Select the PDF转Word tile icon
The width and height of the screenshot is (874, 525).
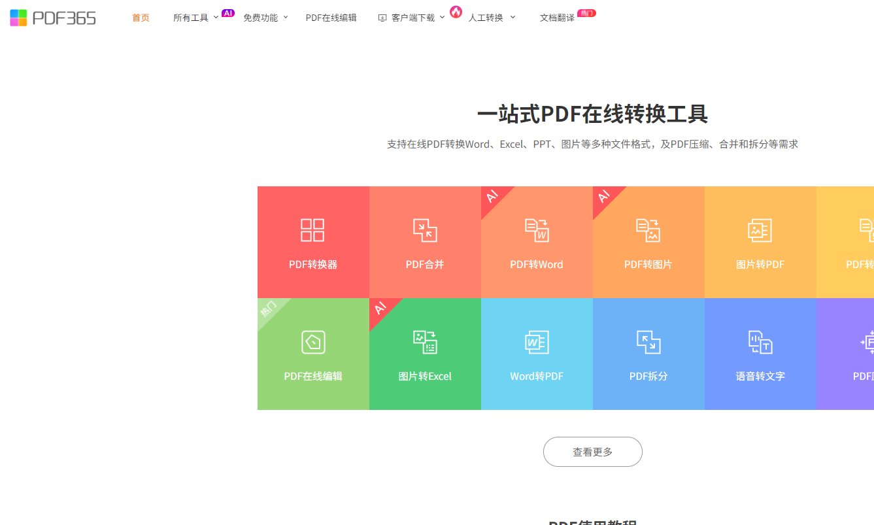click(537, 230)
